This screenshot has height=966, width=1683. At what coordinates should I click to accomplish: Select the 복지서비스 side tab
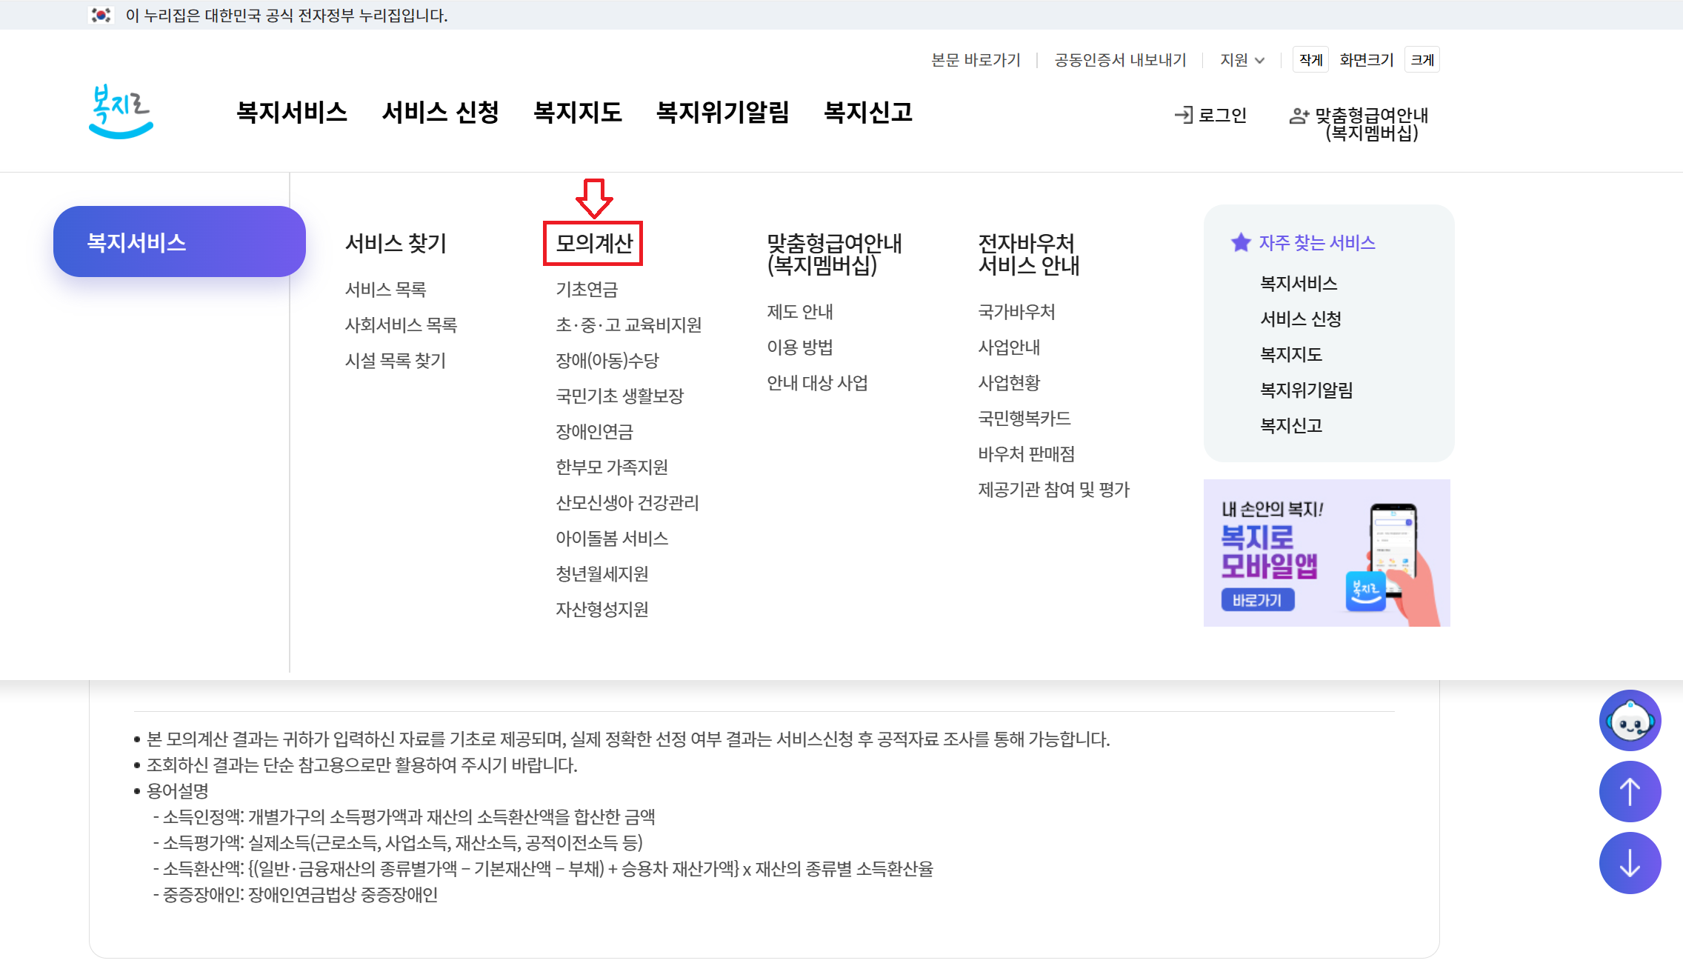click(x=179, y=242)
